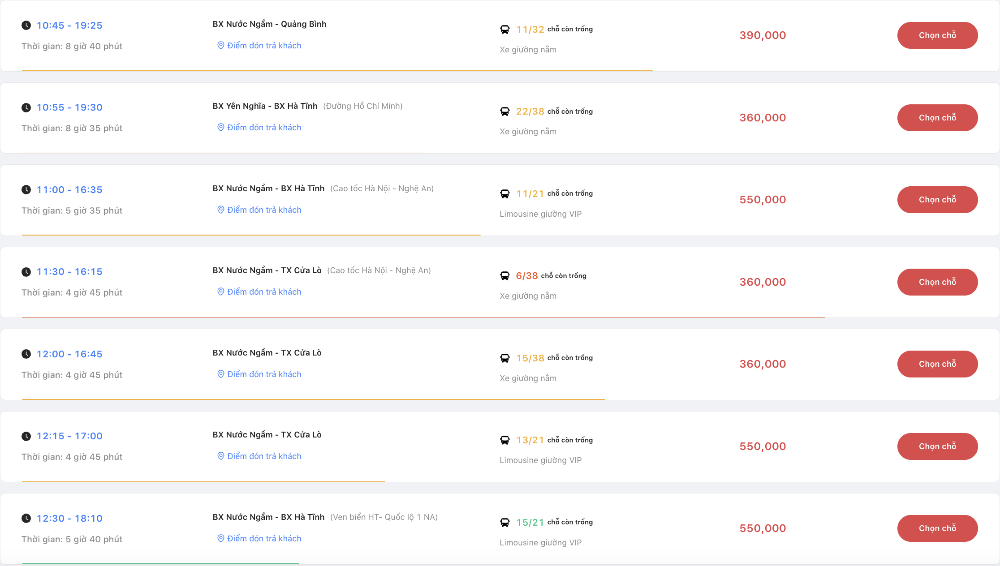Viewport: 1000px width, 566px height.
Task: Click bus icon next to 6/38 seats
Action: 505,276
